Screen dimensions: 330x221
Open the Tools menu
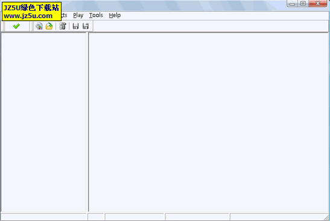96,15
